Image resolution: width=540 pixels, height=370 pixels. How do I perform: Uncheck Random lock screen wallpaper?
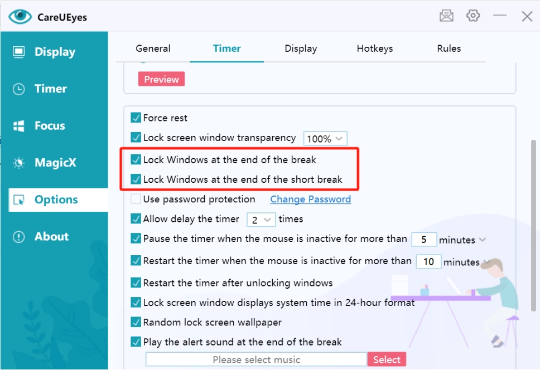click(136, 323)
